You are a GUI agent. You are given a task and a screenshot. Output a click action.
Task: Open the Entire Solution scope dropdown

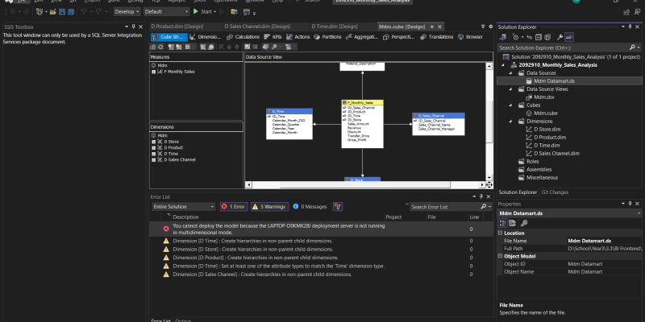pos(183,207)
